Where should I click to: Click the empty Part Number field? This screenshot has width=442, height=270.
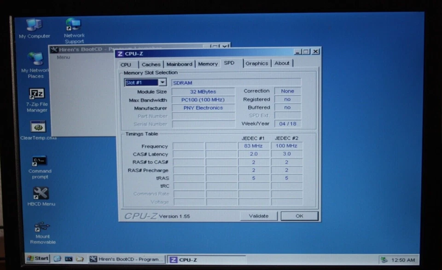pos(203,116)
